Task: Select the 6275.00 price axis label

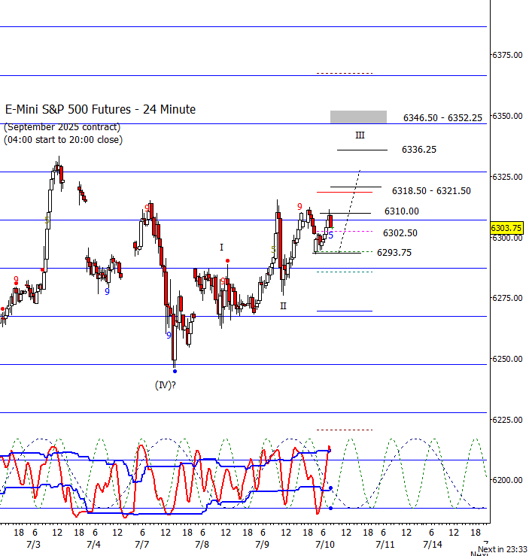Action: 507,298
